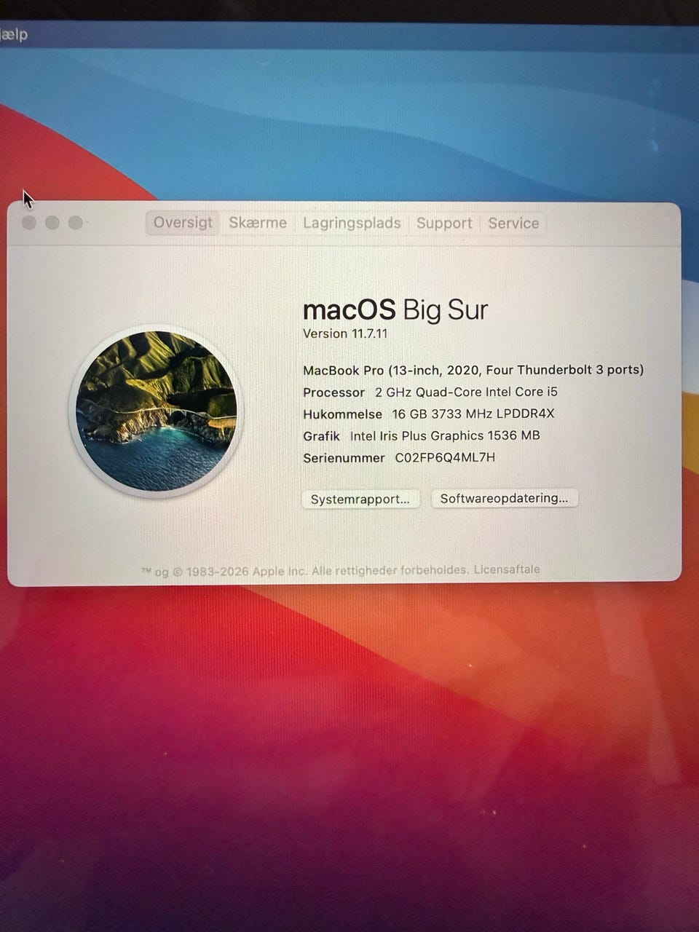Screen dimensions: 699x932
Task: Click the Licensaftale link
Action: click(x=507, y=569)
